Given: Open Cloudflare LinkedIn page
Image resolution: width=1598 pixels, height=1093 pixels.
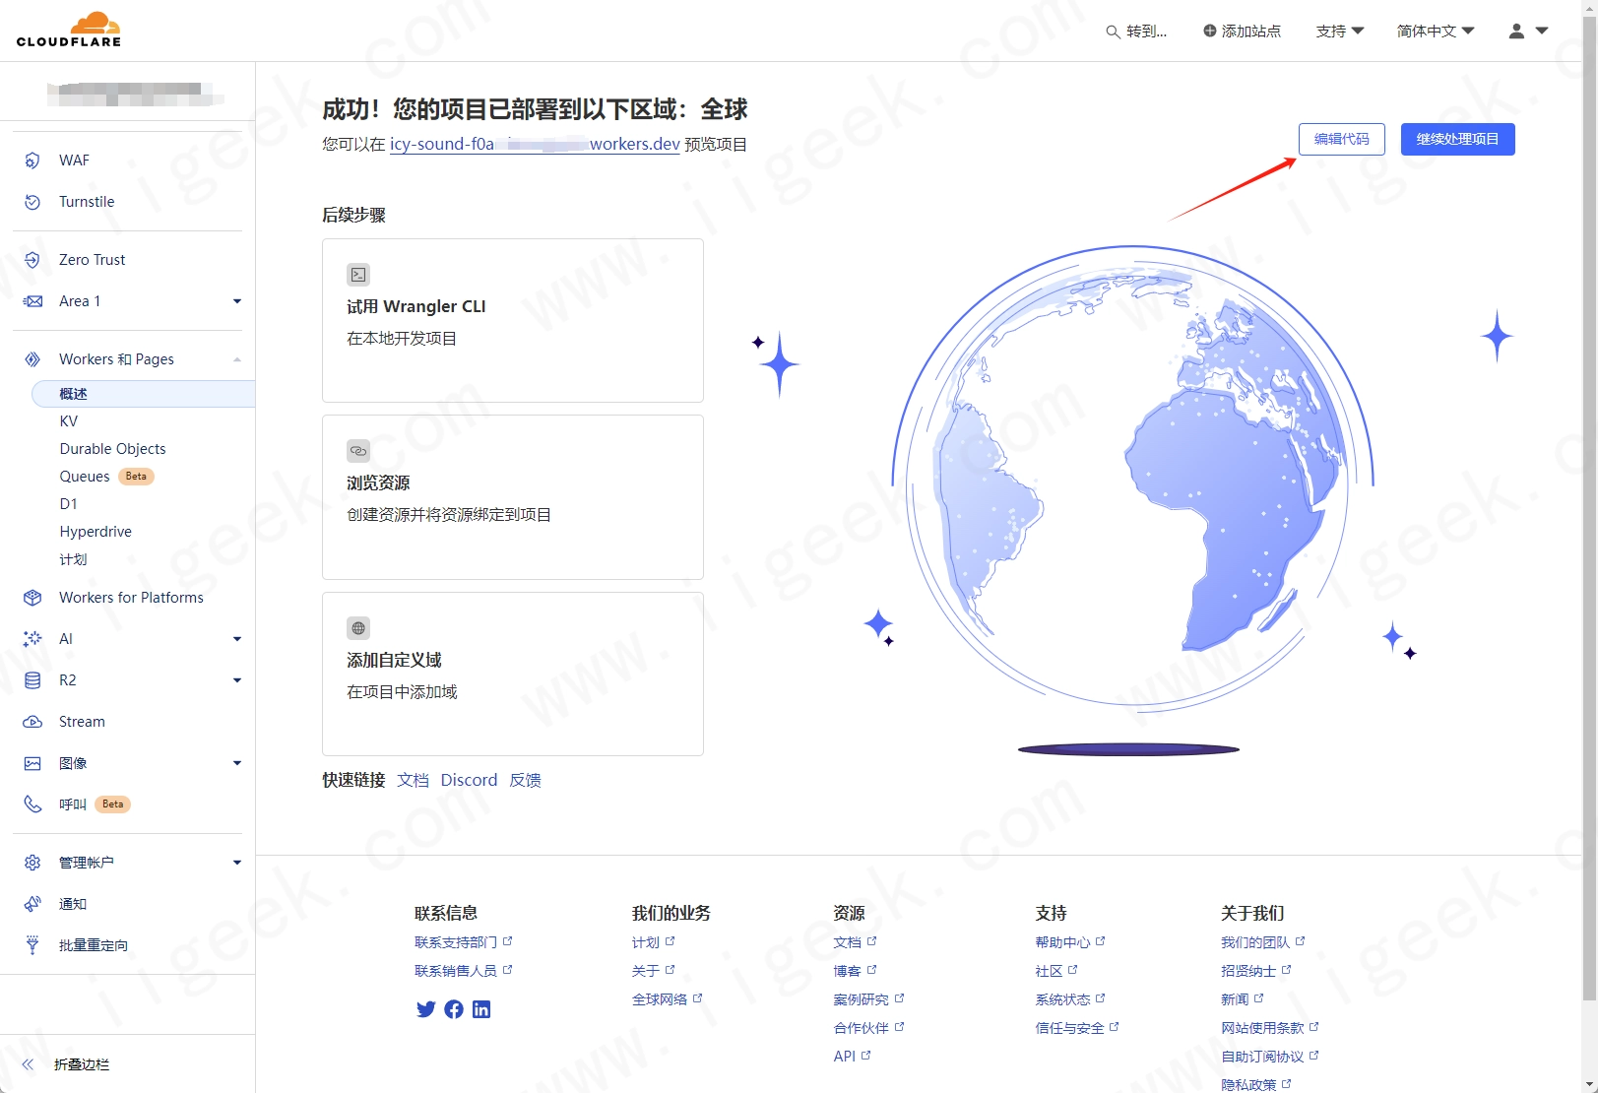Looking at the screenshot, I should pos(481,1009).
